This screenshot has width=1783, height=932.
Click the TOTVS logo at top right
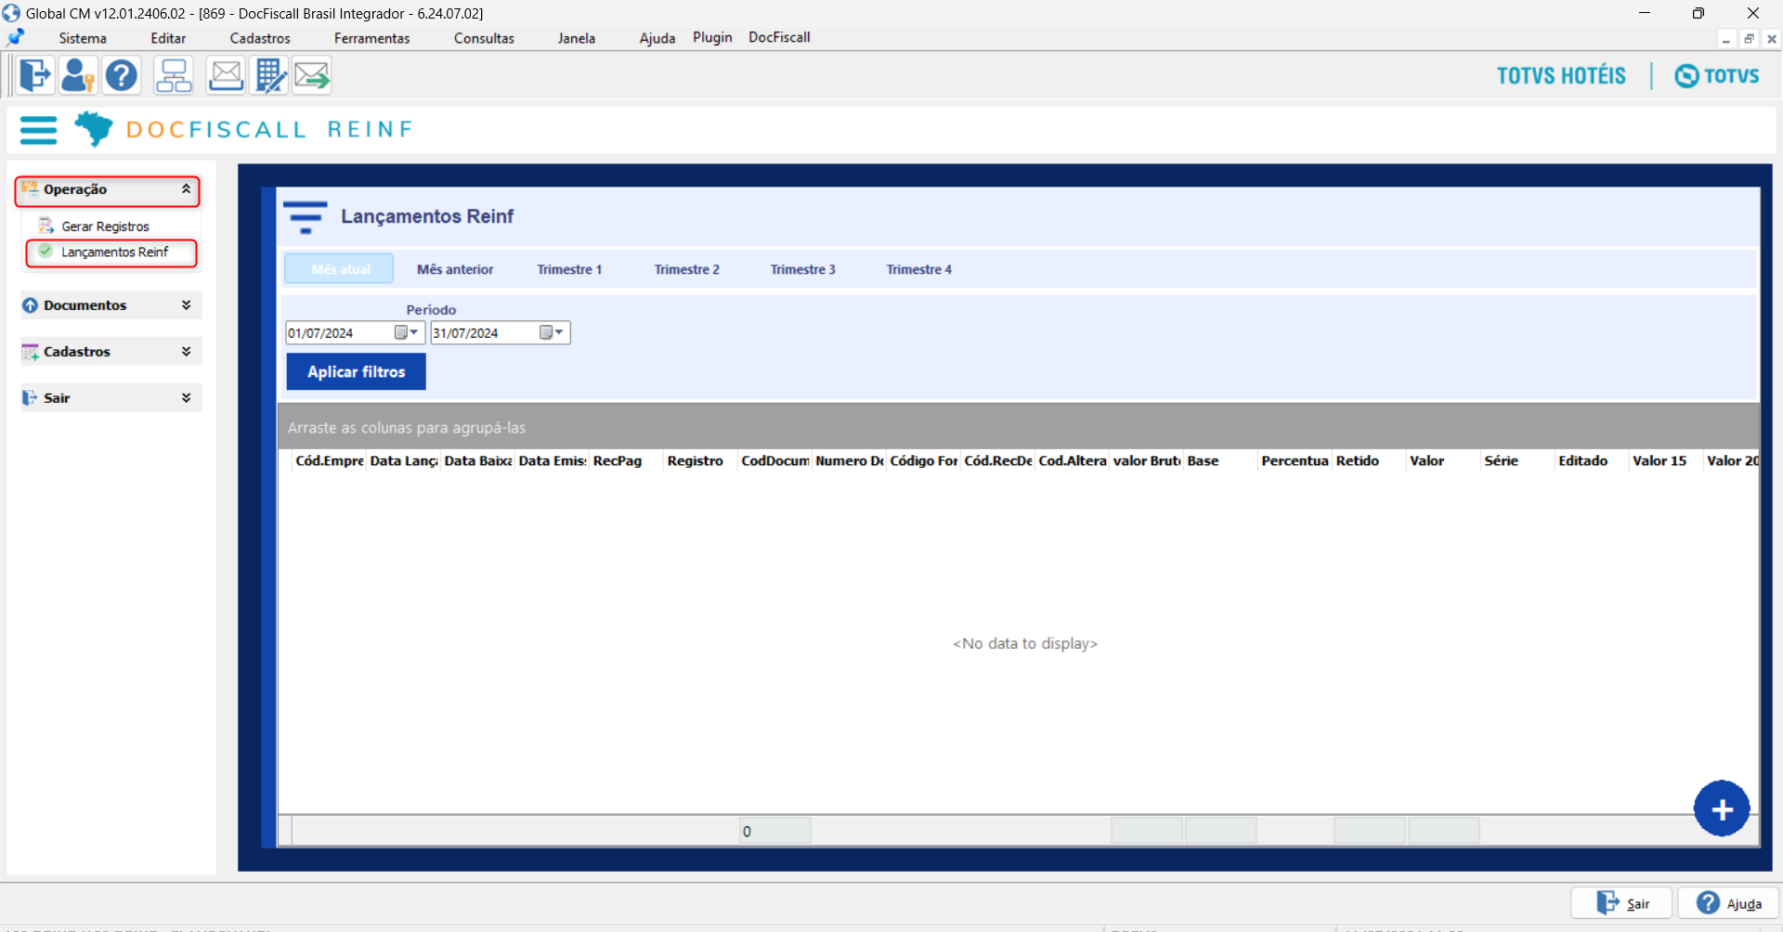click(1717, 75)
